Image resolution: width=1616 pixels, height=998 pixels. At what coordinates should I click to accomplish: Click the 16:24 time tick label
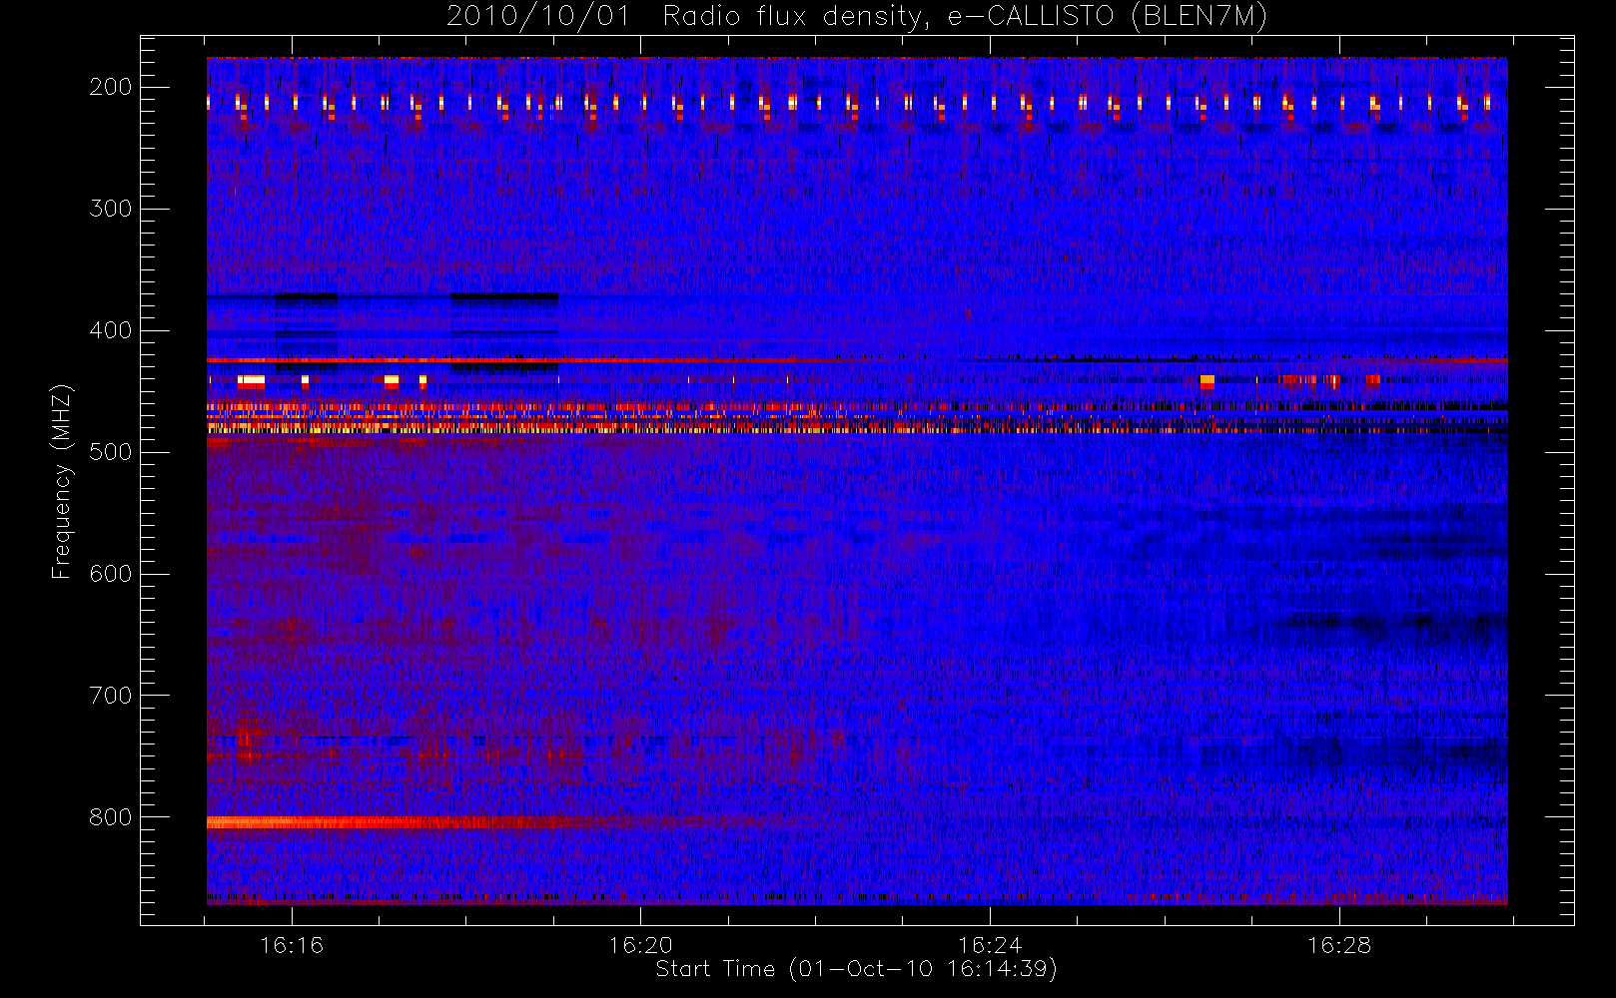click(x=990, y=945)
